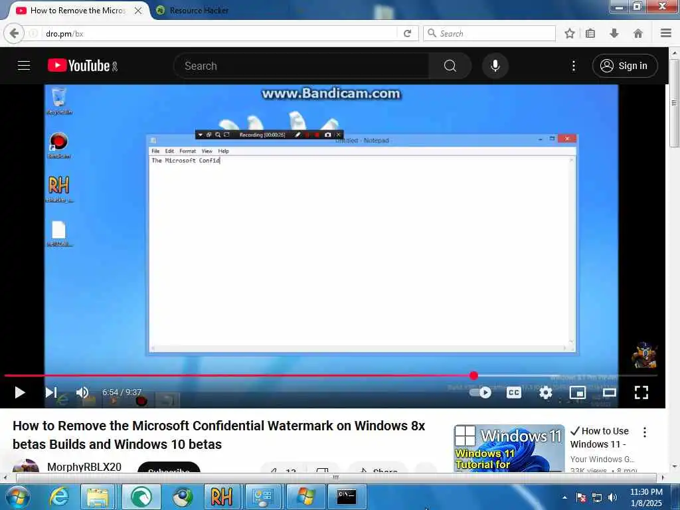The width and height of the screenshot is (680, 510).
Task: Open the Action Center flag tray icon
Action: tap(581, 497)
